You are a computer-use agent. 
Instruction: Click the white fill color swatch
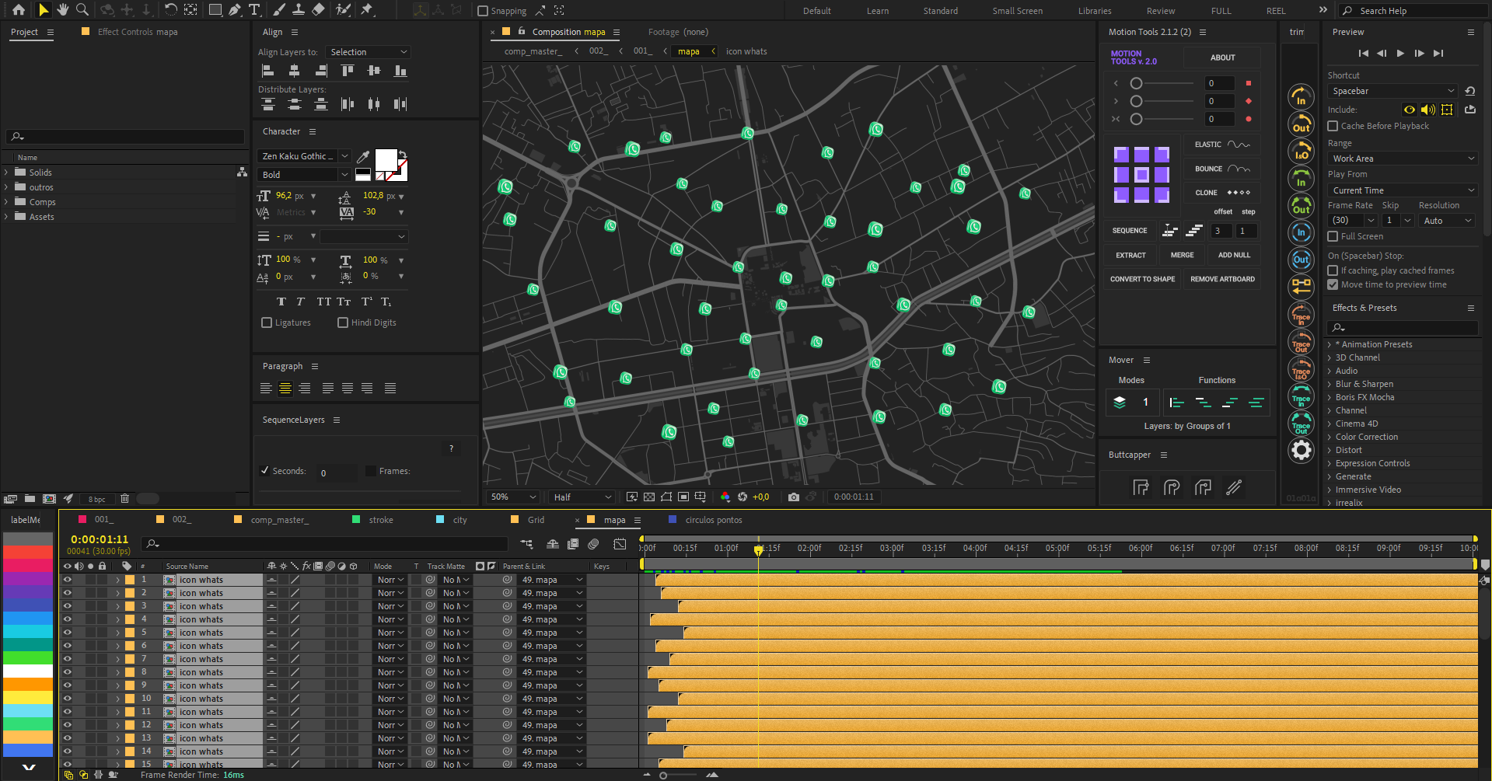pyautogui.click(x=386, y=160)
